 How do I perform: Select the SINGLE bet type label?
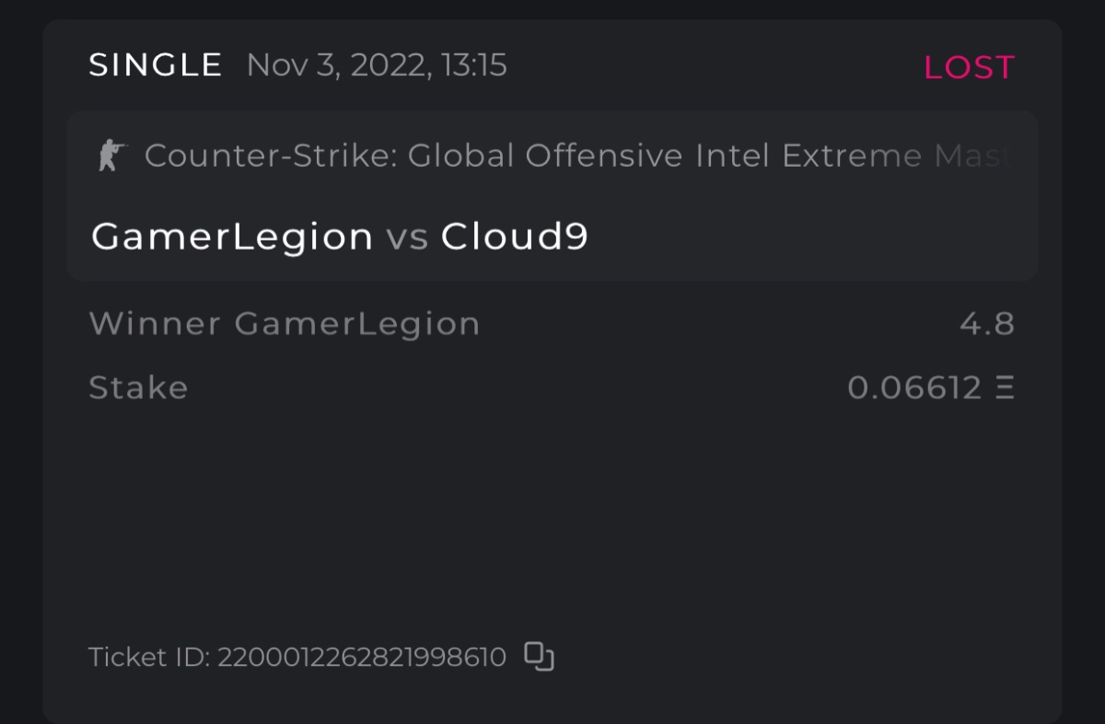(156, 65)
